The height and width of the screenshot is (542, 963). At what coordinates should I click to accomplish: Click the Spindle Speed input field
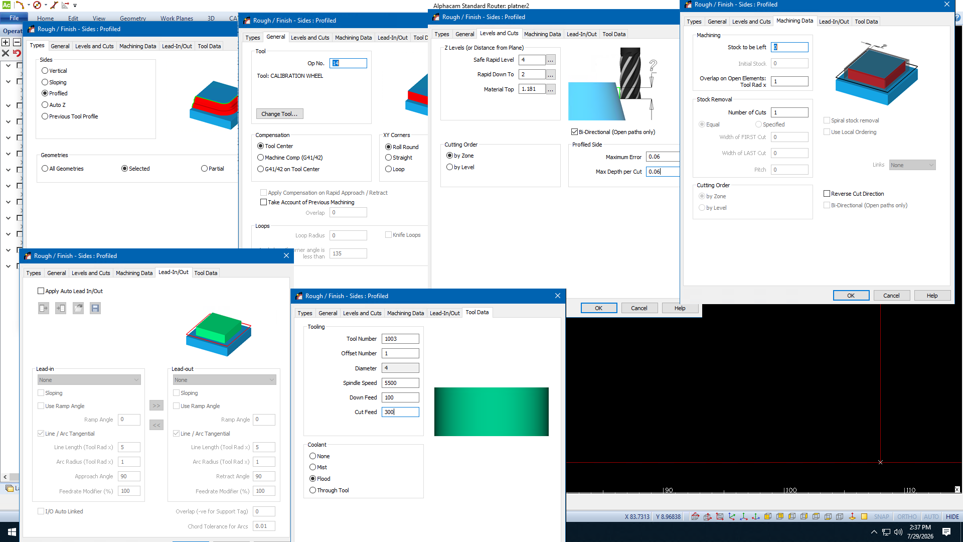click(400, 383)
